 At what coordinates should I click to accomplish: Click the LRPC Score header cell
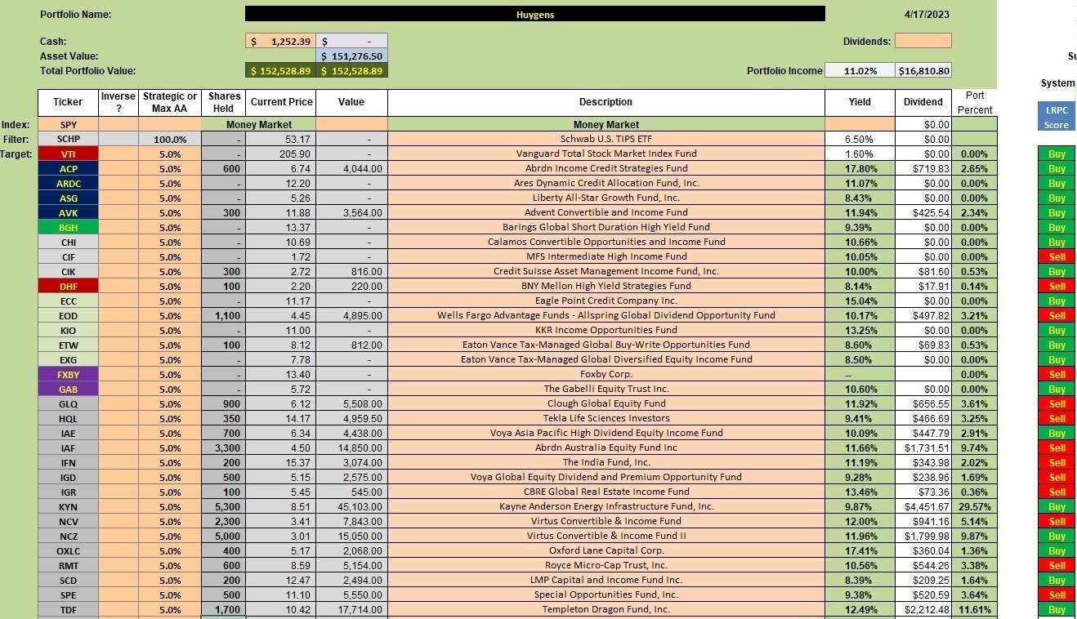[1057, 117]
